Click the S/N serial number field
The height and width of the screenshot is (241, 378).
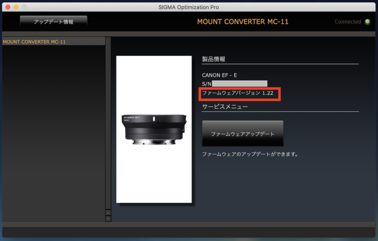point(239,84)
